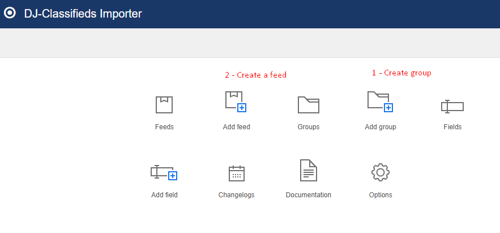500x233 pixels.
Task: Open the Documentation page icon
Action: tap(308, 171)
